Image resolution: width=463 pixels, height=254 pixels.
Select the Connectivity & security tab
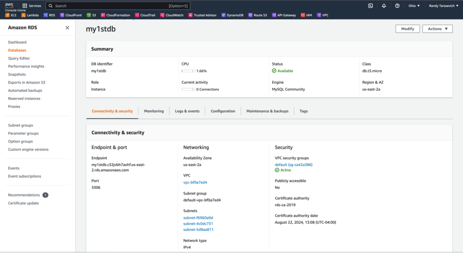pyautogui.click(x=112, y=111)
